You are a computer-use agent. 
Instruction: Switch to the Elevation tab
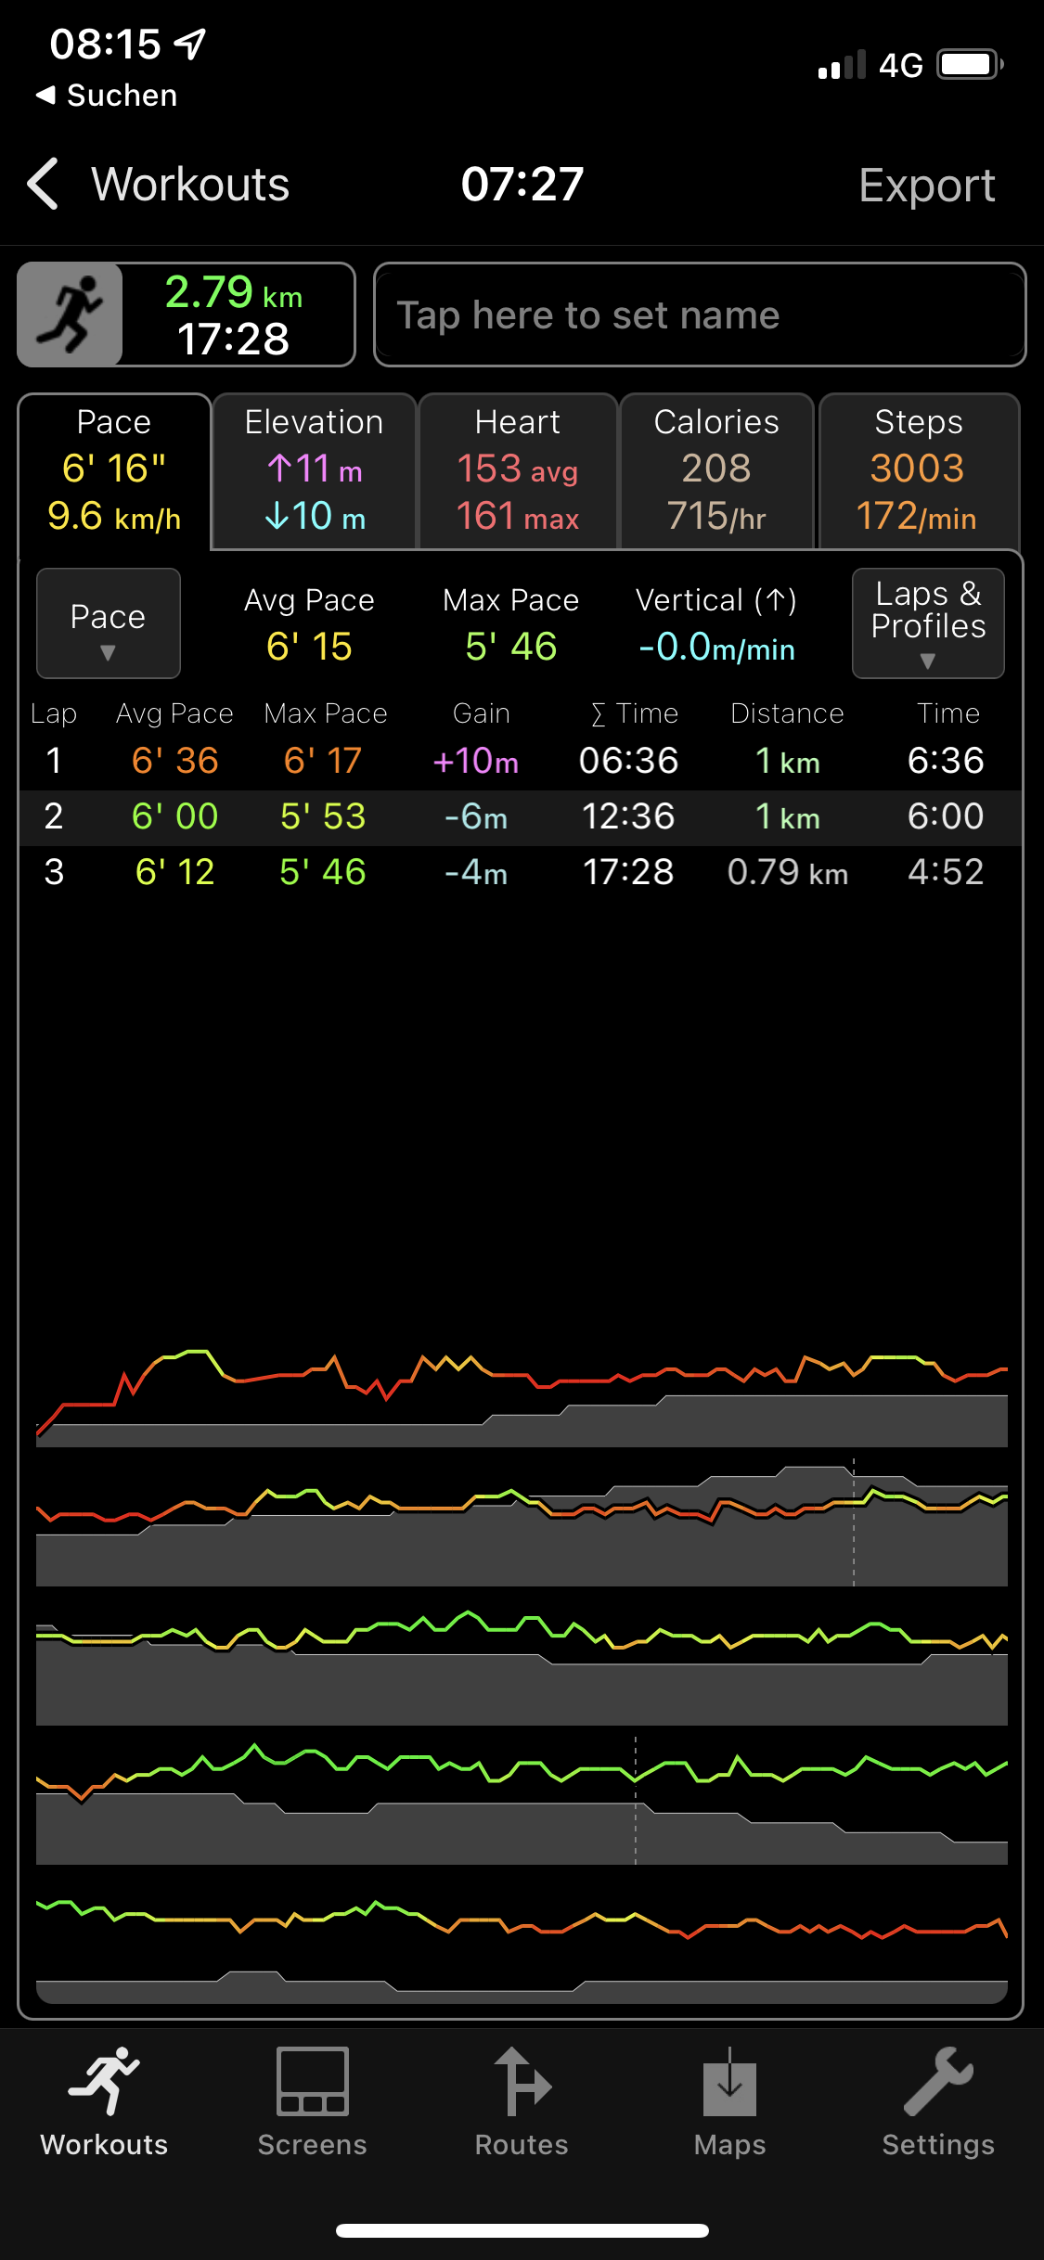(314, 471)
